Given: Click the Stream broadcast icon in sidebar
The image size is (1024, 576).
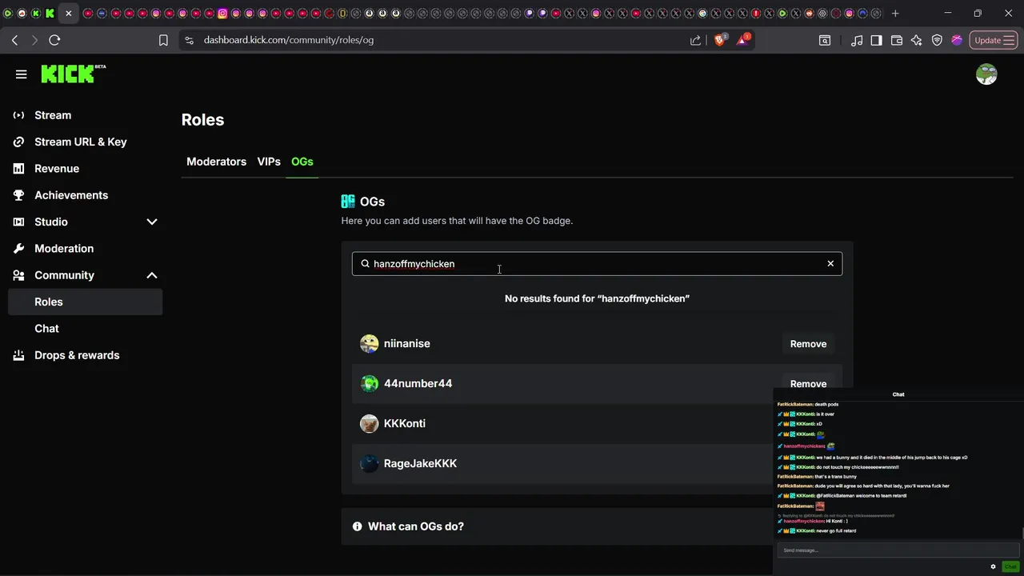Looking at the screenshot, I should (18, 115).
